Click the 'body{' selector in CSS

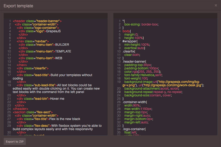[127, 31]
